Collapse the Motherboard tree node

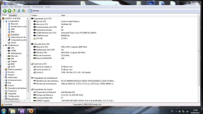click(3, 45)
